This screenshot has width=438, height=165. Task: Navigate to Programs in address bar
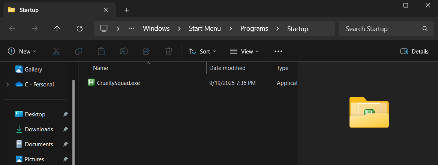(x=254, y=28)
